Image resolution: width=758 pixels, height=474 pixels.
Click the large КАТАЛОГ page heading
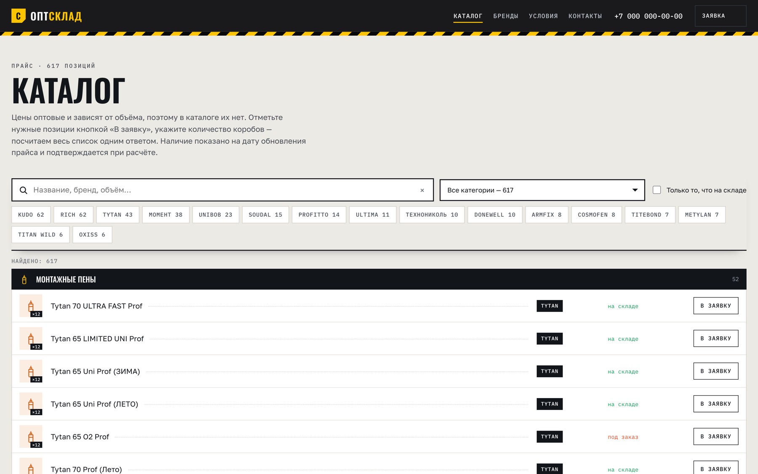[x=68, y=91]
